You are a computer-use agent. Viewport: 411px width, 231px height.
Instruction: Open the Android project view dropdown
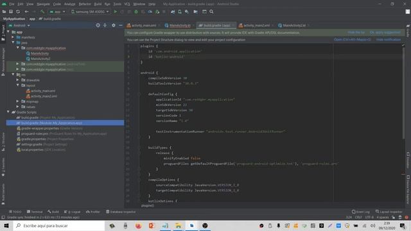pyautogui.click(x=19, y=26)
